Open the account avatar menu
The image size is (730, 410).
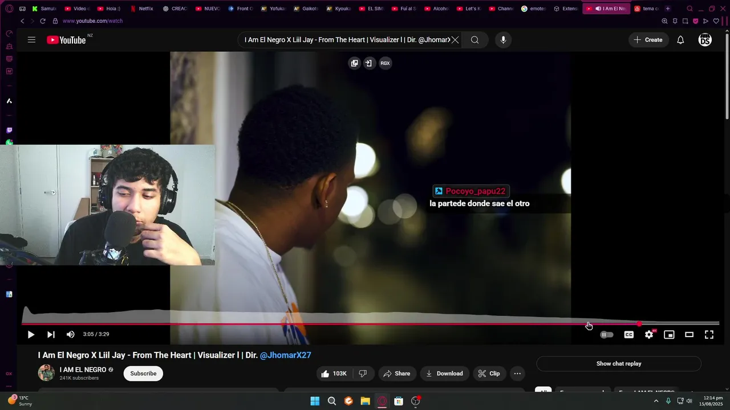[x=705, y=40]
